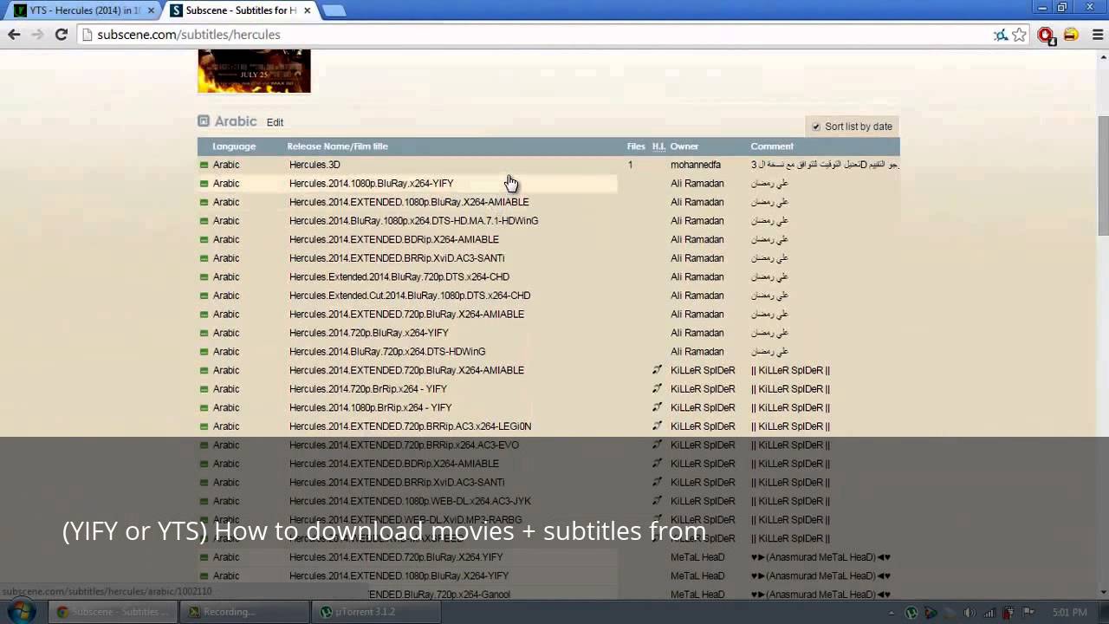Click hearing-impaired icon on 1080p.BrRip.x264 - YIFY row
The image size is (1109, 624).
tap(657, 407)
